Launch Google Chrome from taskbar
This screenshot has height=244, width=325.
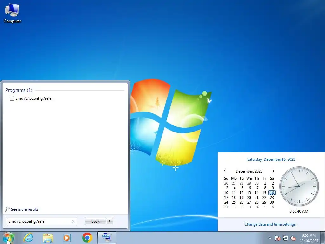point(87,238)
